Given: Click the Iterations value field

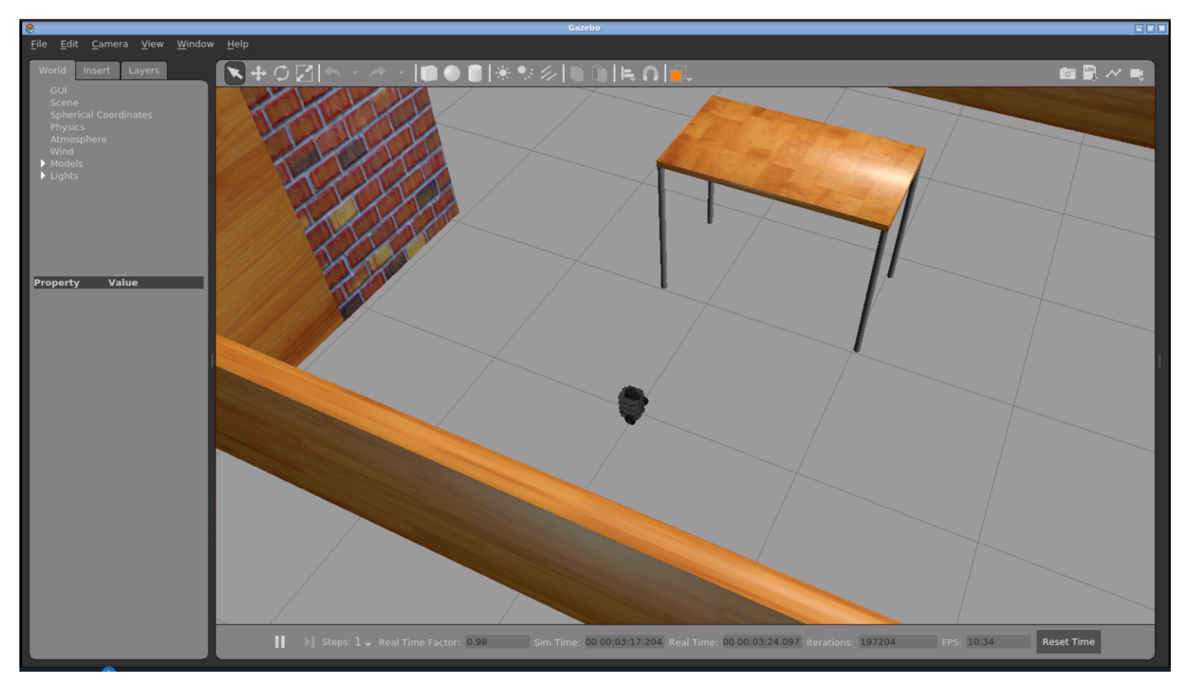Looking at the screenshot, I should tap(897, 642).
